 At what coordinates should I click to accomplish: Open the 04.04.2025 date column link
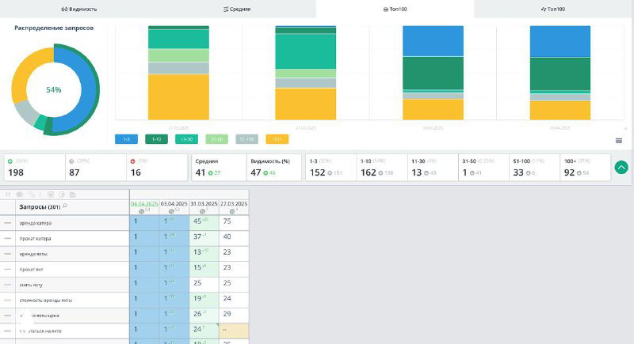144,204
